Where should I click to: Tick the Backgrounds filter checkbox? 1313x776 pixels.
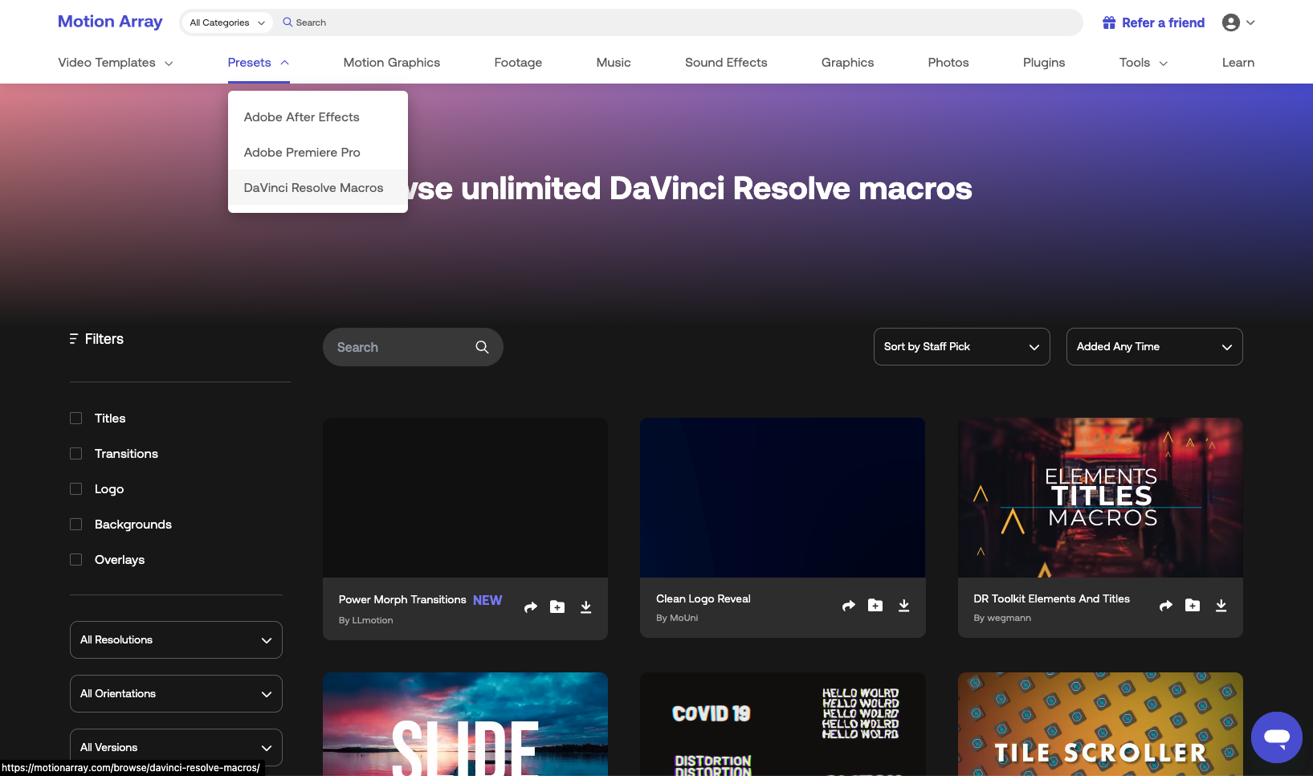point(76,525)
